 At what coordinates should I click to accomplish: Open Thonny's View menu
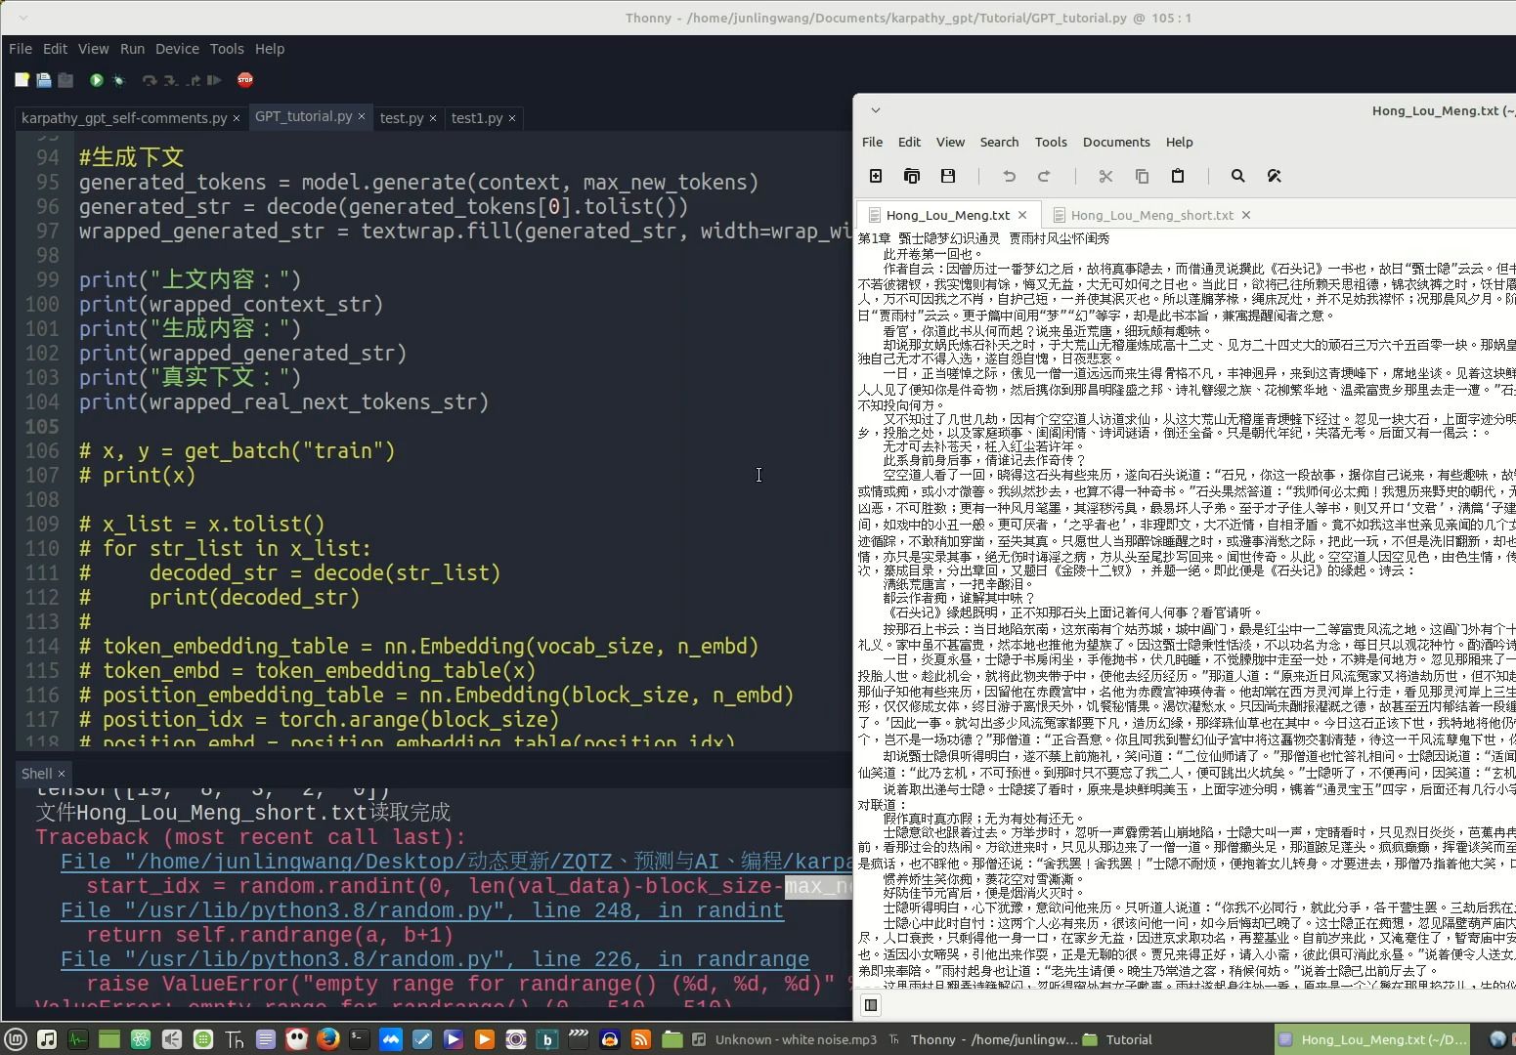[93, 49]
